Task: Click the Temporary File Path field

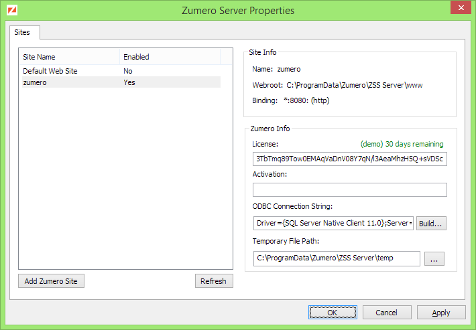Action: (336, 258)
